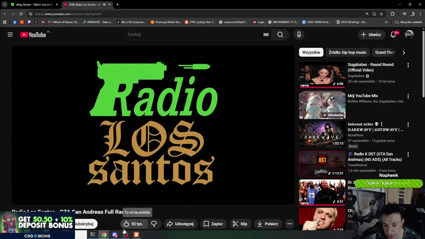This screenshot has height=239, width=425.
Task: Click the search magnifier button
Action: (x=280, y=35)
